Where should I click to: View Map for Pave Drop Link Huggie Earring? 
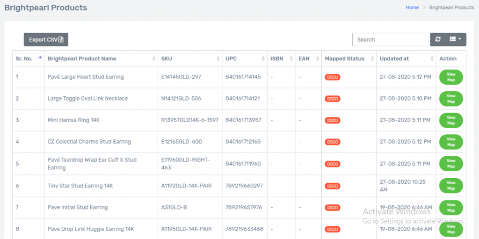(451, 229)
